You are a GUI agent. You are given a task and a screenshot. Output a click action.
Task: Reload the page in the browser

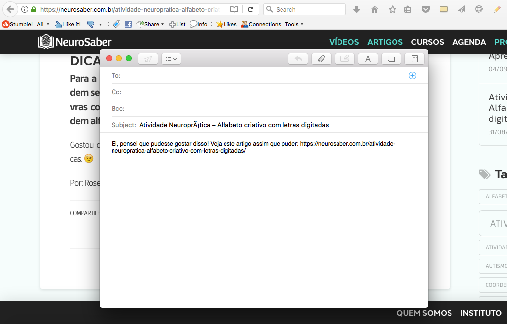click(251, 9)
